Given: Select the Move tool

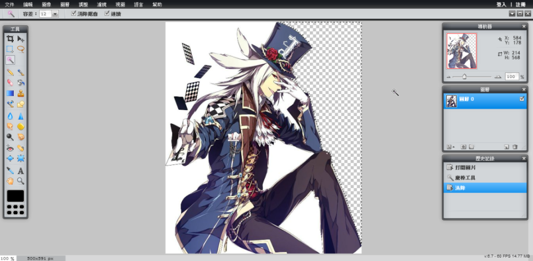Looking at the screenshot, I should (x=21, y=39).
